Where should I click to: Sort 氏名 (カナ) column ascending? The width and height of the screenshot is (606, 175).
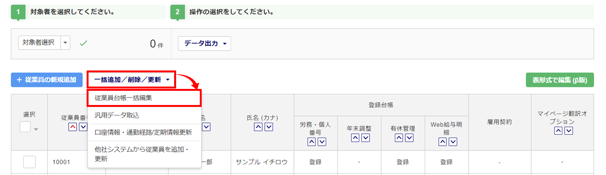click(258, 127)
